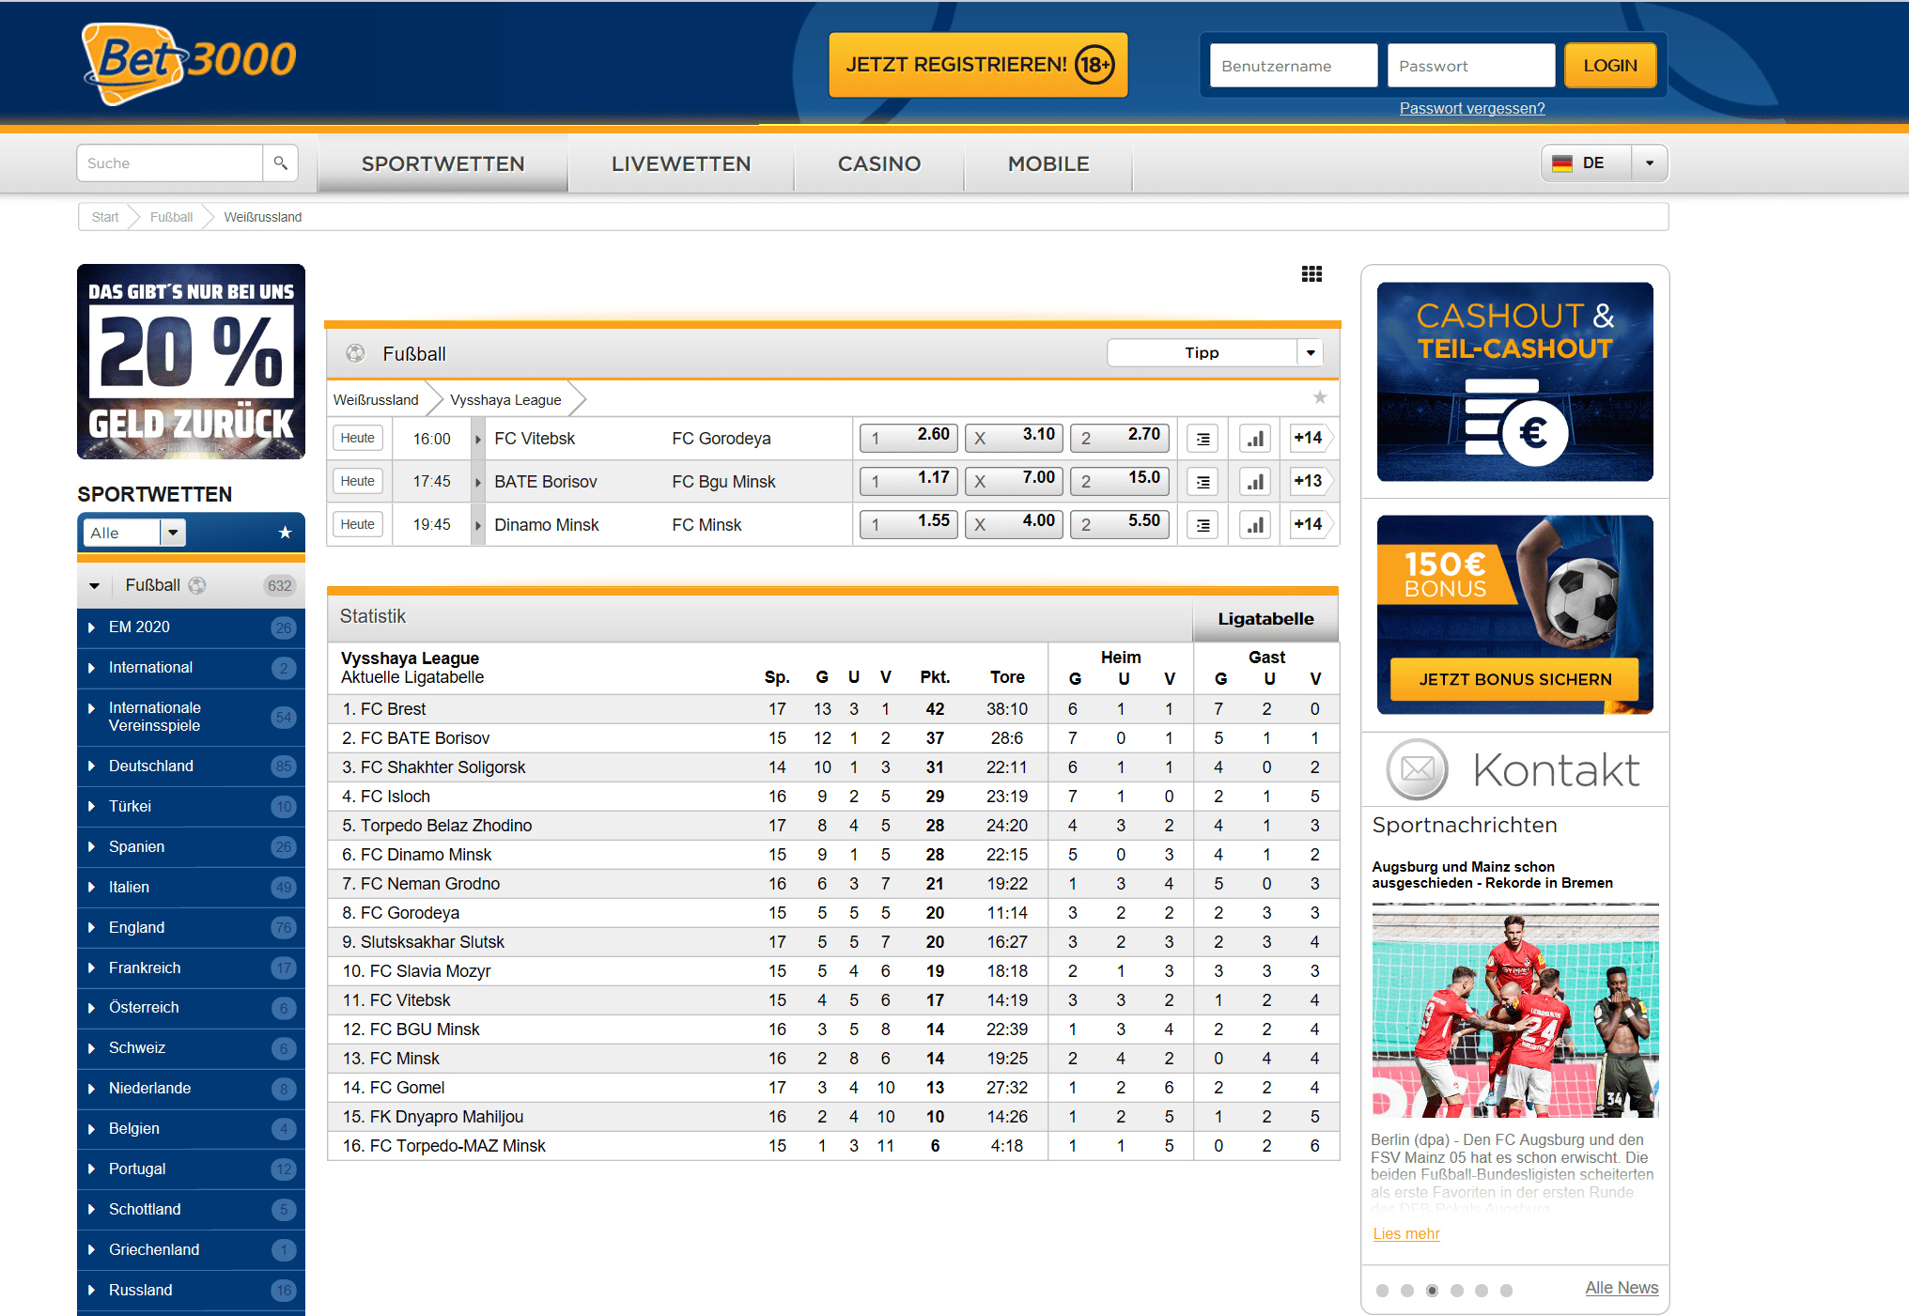1909x1316 pixels.
Task: Expand the Deutschland sports category
Action: (x=150, y=766)
